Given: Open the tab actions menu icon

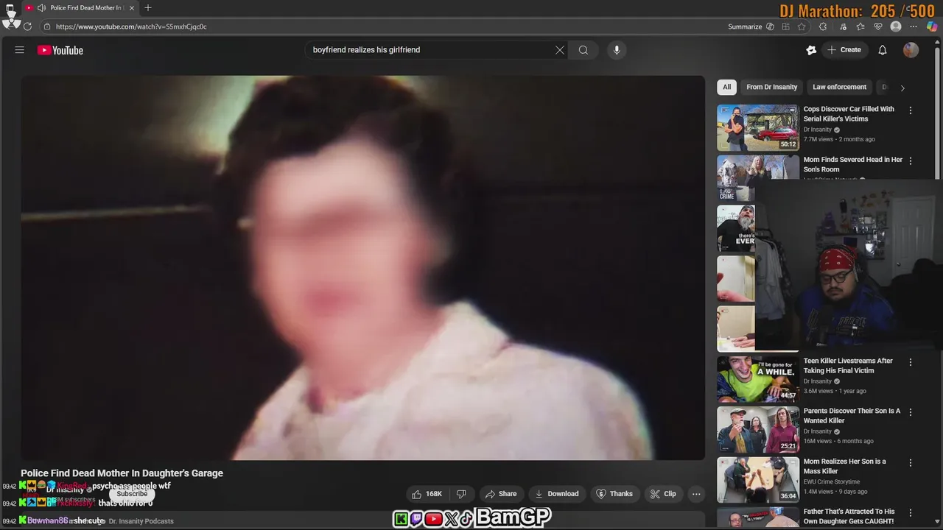Looking at the screenshot, I should (x=10, y=8).
